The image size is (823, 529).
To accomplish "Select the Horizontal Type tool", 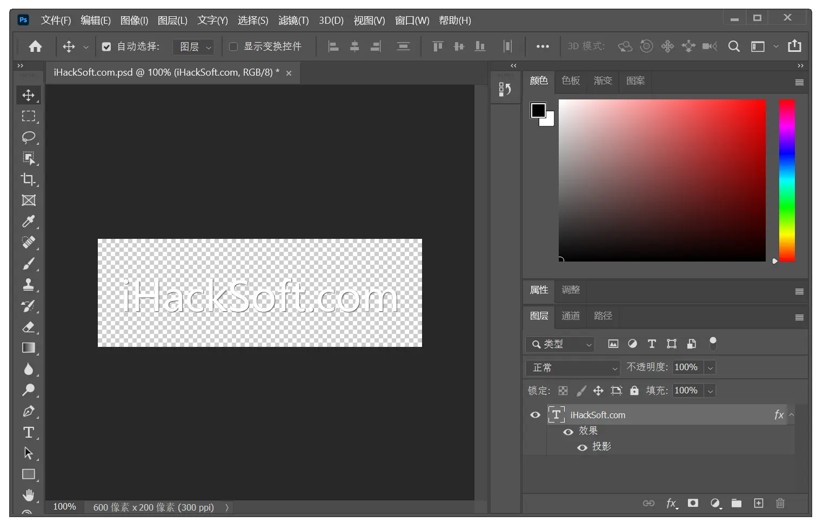I will click(x=29, y=432).
